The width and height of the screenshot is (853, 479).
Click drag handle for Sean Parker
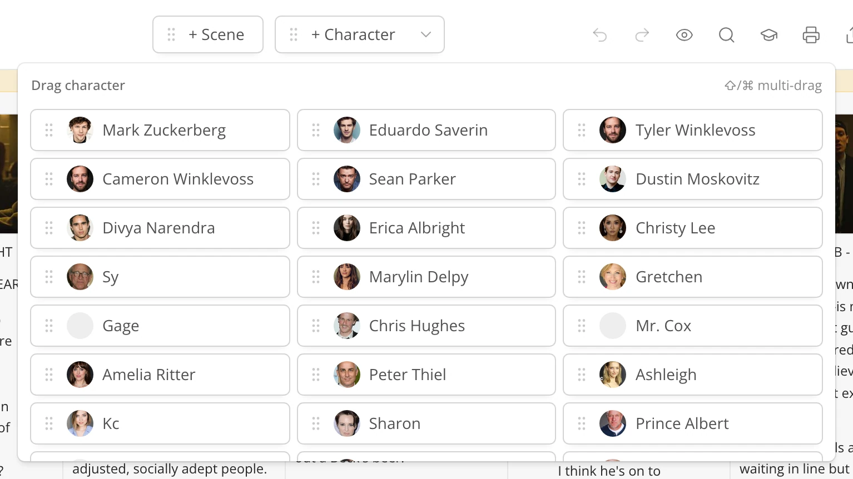click(316, 179)
